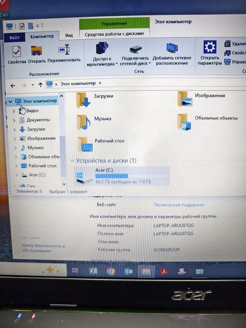
Task: Click the Свойства системы icon in ribbon
Action: [227, 53]
